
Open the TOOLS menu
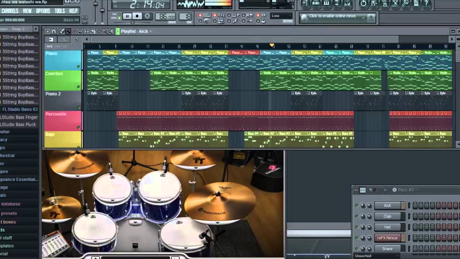click(x=60, y=11)
